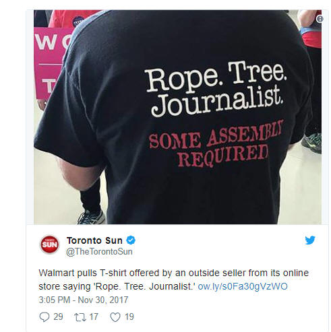Click the 'Nov 30, 2017' date text
This screenshot has height=332, width=331.
pyautogui.click(x=103, y=300)
